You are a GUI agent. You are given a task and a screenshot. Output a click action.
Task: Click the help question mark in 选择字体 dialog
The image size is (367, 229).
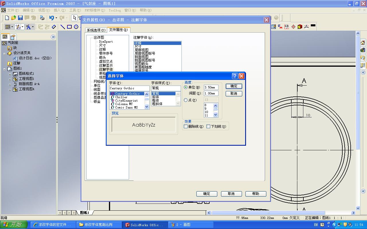235,76
